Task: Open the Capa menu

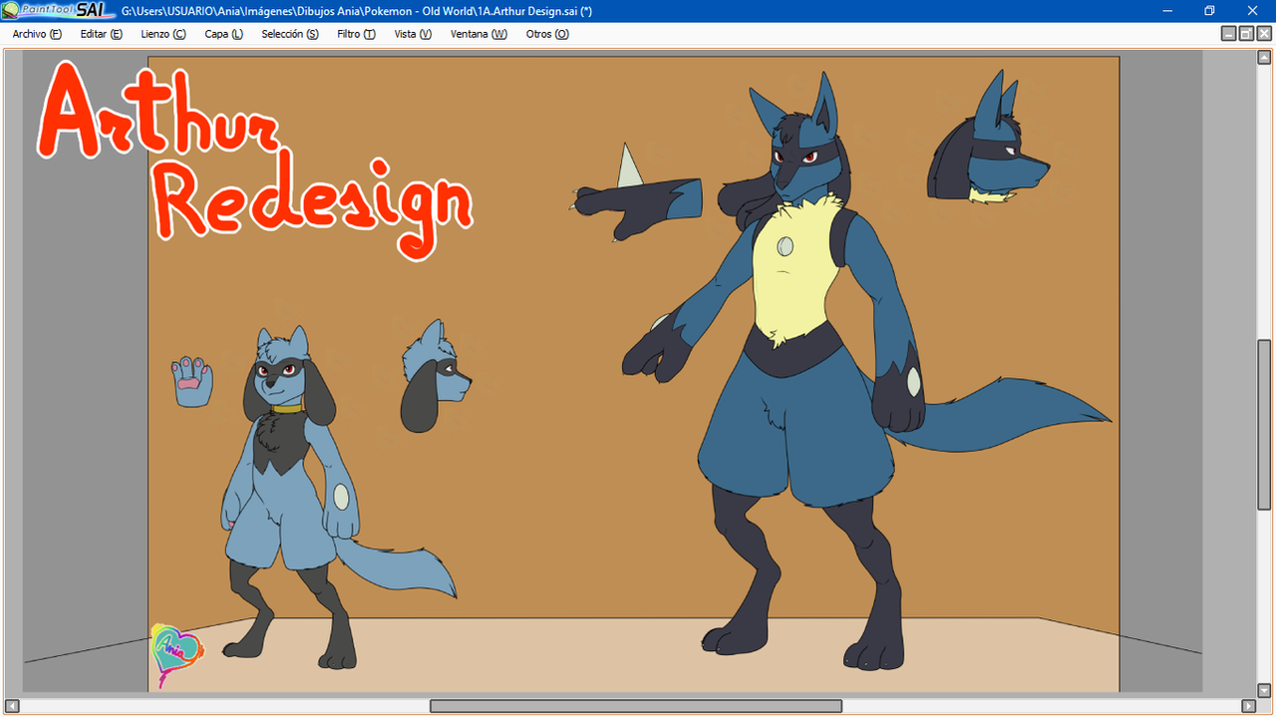Action: click(x=223, y=34)
